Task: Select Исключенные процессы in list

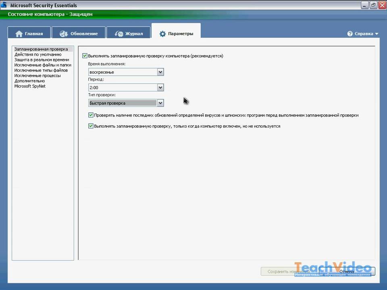Action: click(37, 75)
